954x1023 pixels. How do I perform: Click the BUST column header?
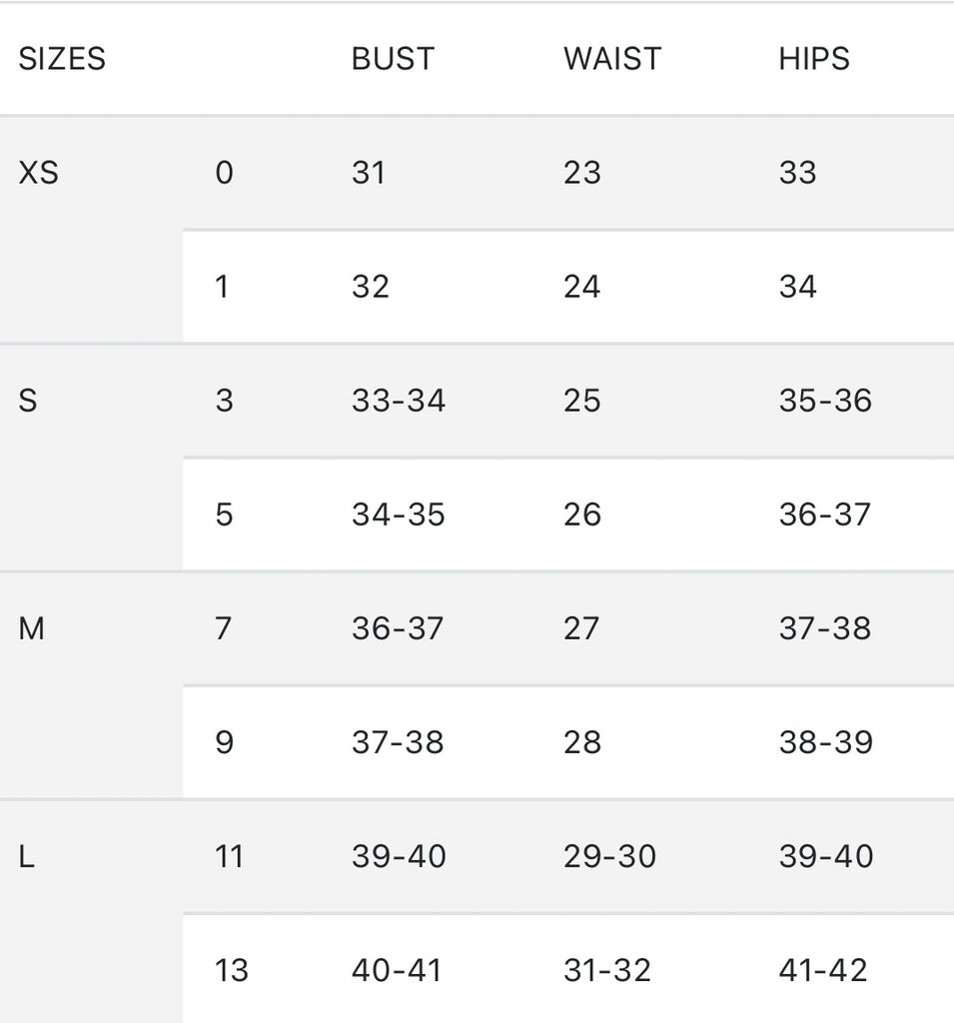click(393, 59)
